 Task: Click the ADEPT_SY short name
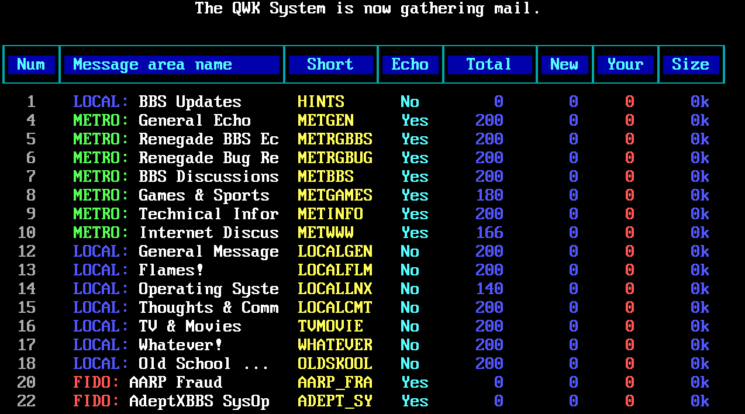click(x=335, y=401)
